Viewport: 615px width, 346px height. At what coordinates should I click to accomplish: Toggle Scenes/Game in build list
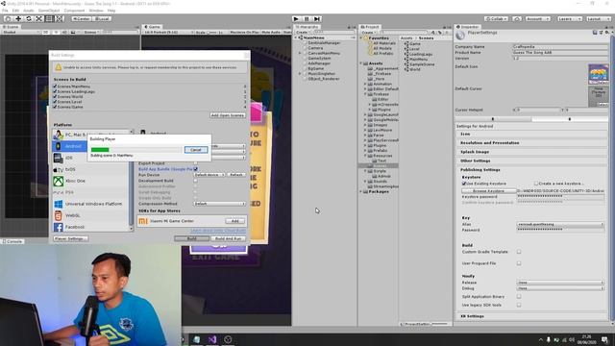click(x=55, y=107)
